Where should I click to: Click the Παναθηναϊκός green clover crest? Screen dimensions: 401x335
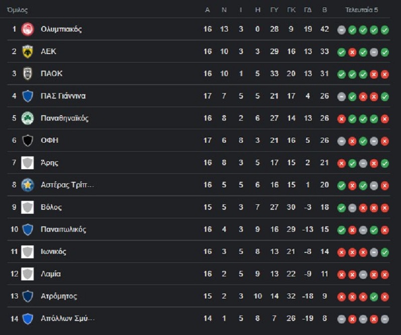(28, 118)
